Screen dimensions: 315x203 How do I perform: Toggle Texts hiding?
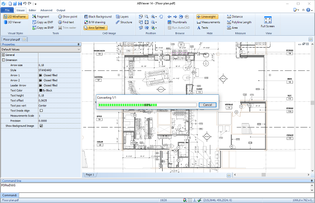pos(202,28)
